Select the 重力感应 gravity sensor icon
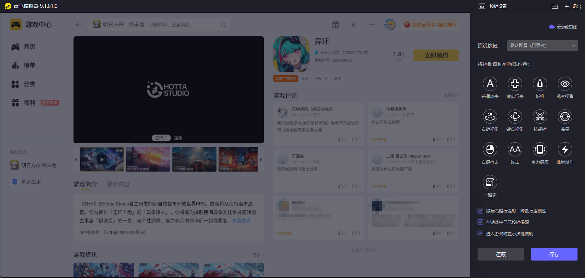 (x=540, y=149)
